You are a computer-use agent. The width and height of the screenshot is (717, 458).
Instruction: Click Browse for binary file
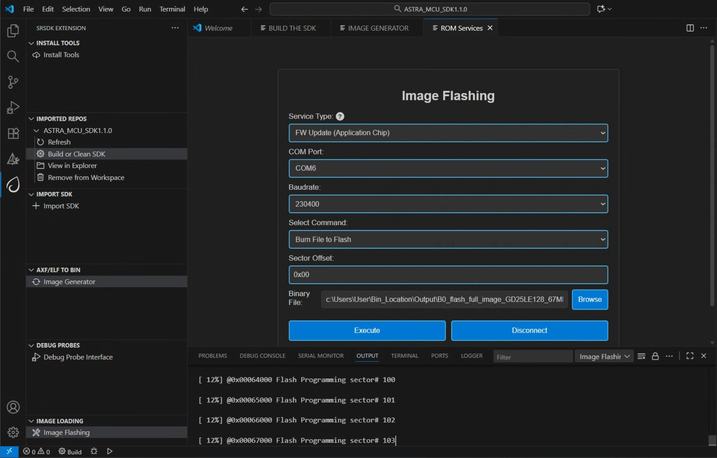pos(590,299)
